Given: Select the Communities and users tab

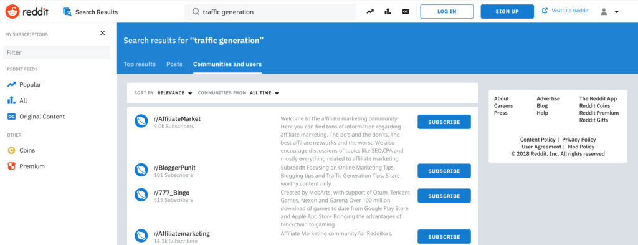Looking at the screenshot, I should point(227,64).
